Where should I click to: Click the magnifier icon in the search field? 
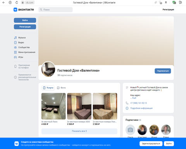pyautogui.click(x=41, y=10)
